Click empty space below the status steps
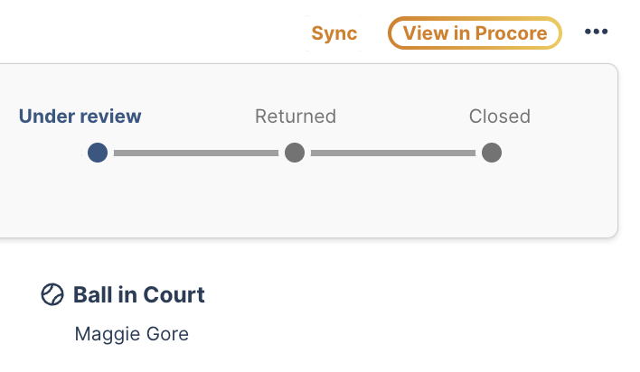 [294, 200]
